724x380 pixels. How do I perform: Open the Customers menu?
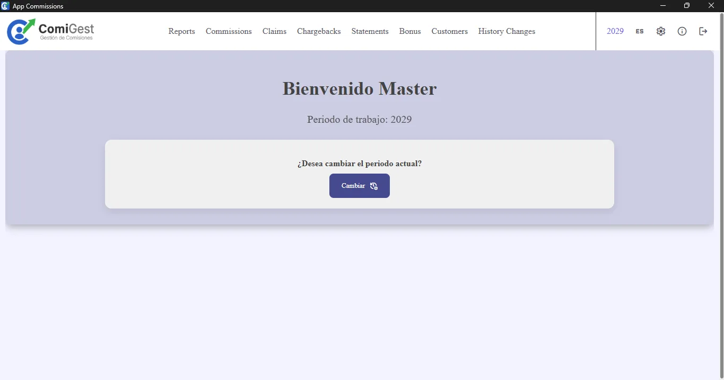pos(449,31)
